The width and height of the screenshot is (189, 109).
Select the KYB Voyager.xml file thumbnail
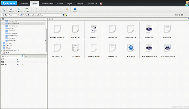pyautogui.click(x=131, y=30)
